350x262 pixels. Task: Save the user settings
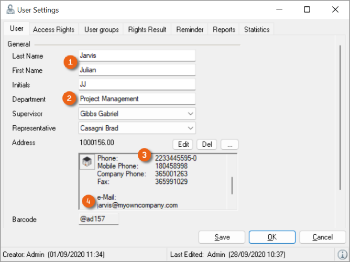click(222, 237)
